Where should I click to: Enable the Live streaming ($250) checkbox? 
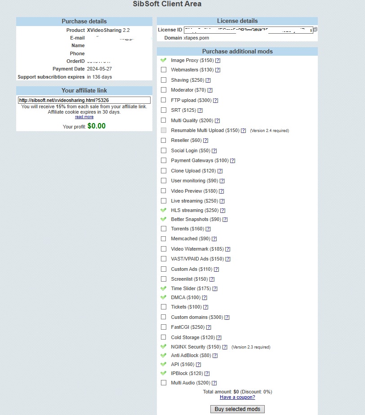pos(164,201)
